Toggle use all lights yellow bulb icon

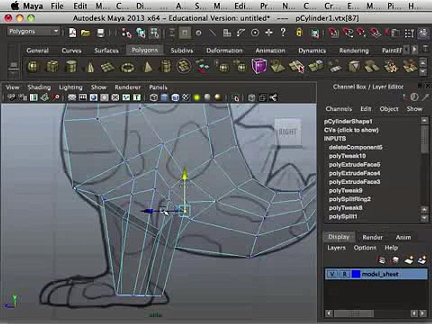tap(197, 97)
